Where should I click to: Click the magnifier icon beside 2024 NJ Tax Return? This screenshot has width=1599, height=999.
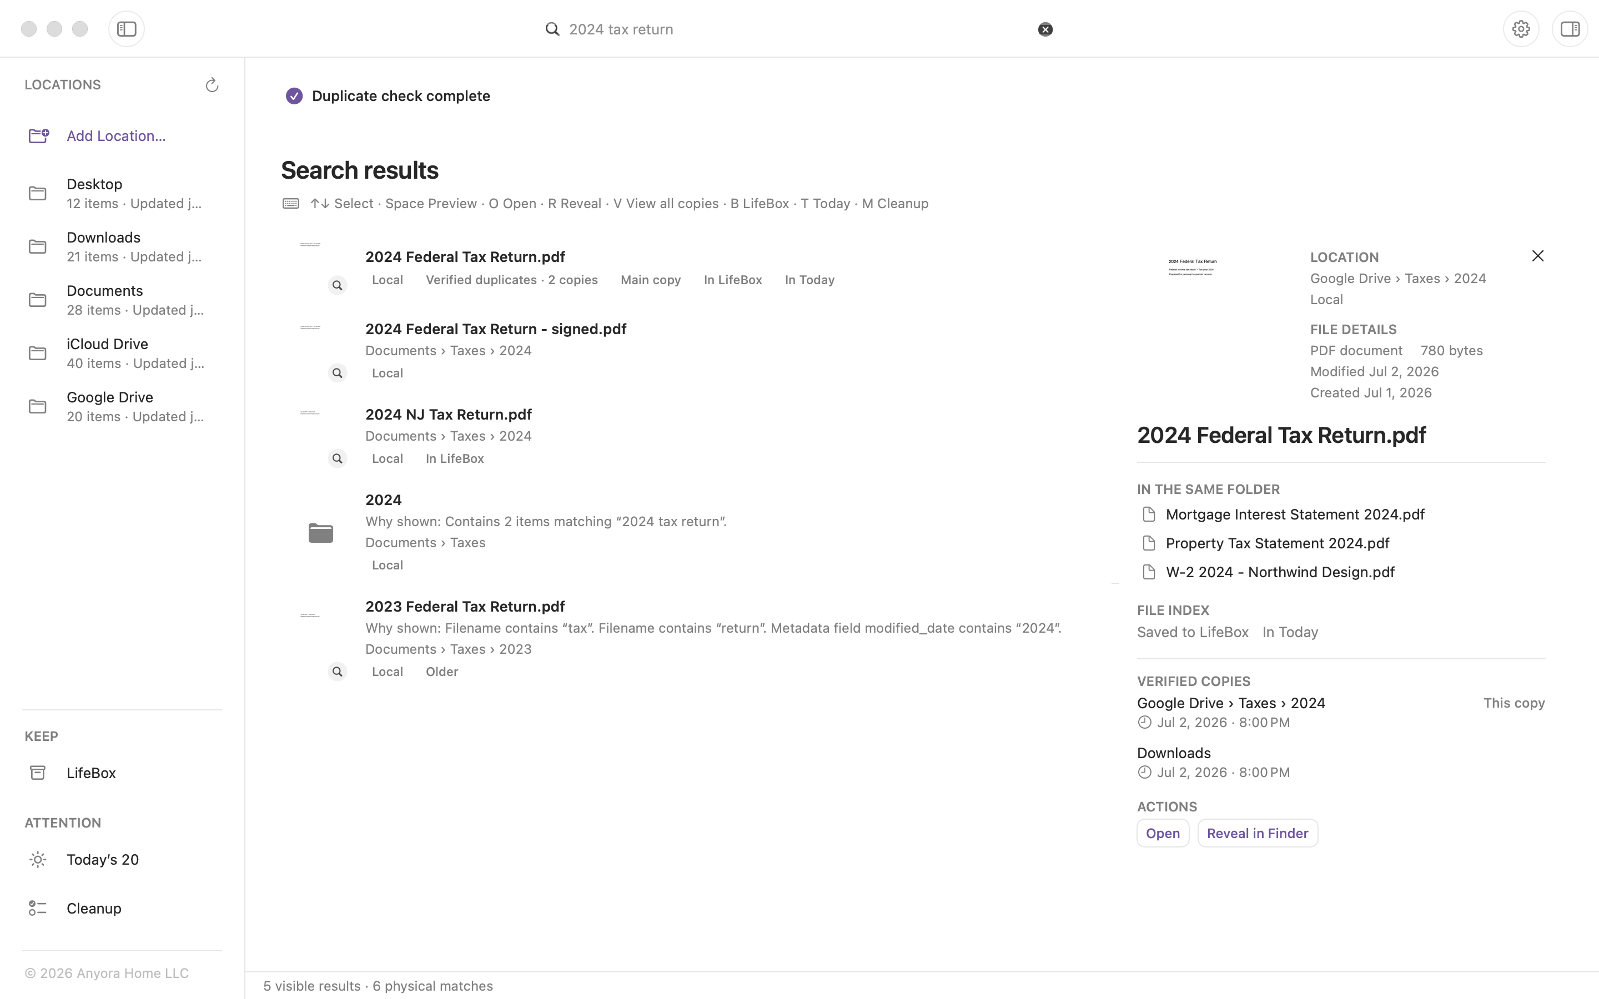[x=338, y=458]
